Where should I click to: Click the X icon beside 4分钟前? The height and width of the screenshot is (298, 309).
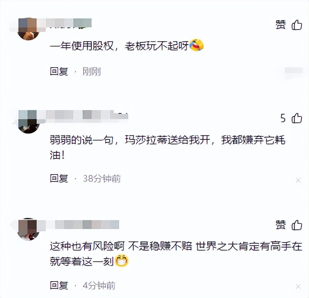tap(298, 287)
